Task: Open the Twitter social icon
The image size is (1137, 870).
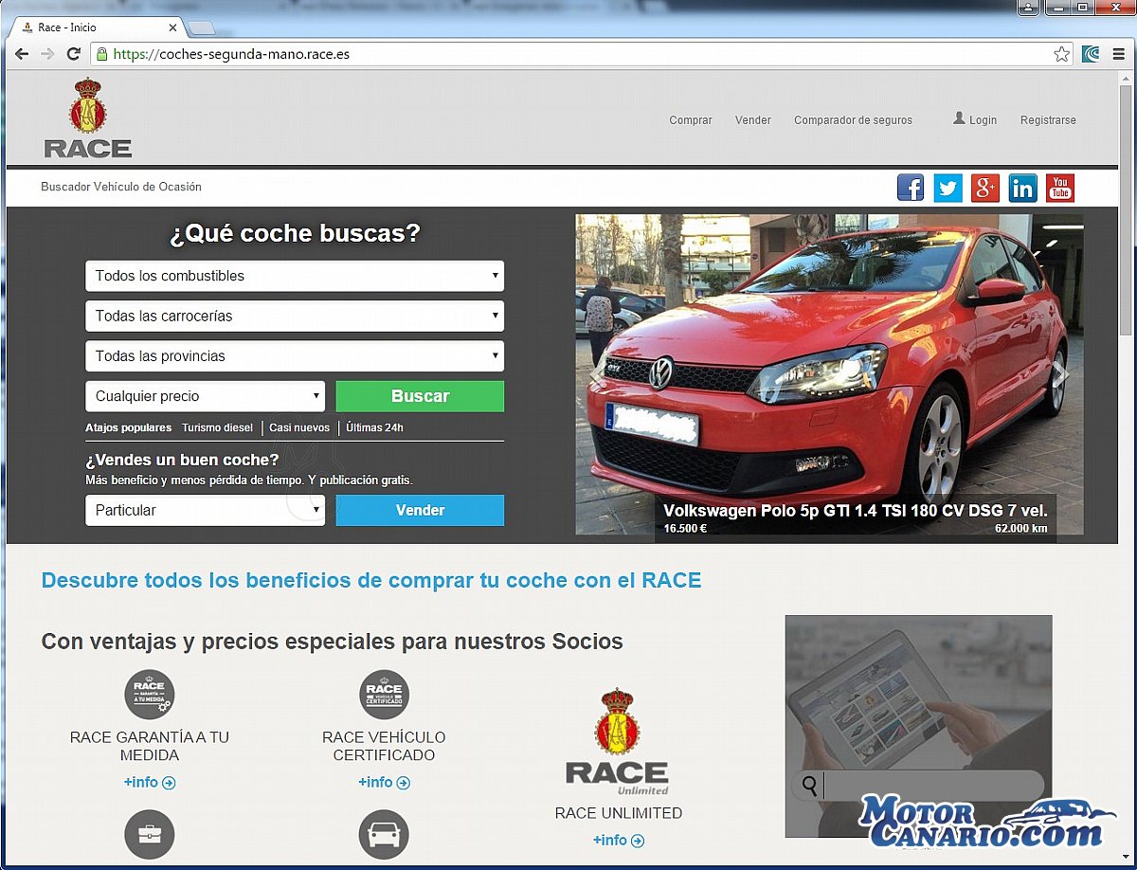Action: 947,188
